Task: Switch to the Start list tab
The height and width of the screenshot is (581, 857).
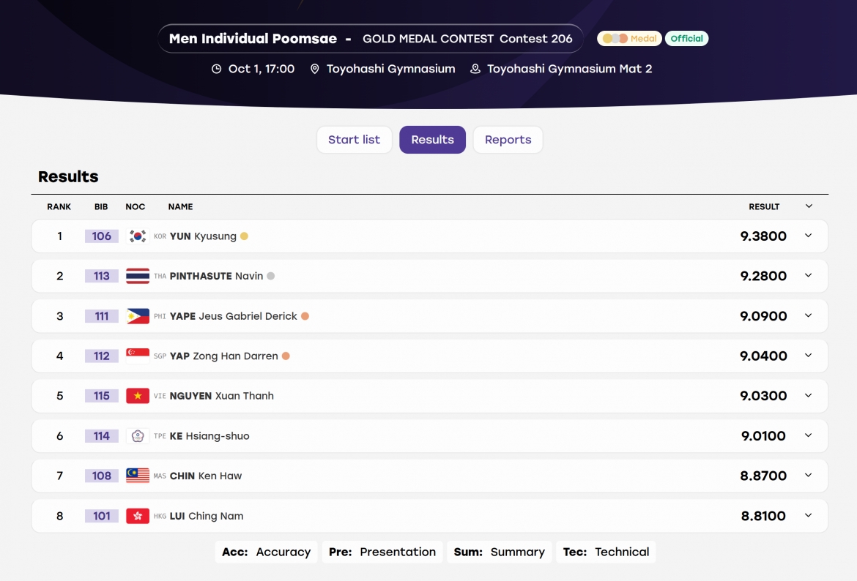Action: point(355,140)
